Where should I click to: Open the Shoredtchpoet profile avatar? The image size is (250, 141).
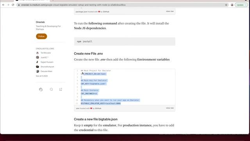(x=37, y=67)
